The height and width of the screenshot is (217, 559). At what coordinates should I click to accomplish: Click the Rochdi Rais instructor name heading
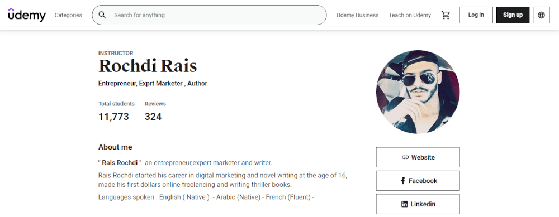click(x=148, y=66)
